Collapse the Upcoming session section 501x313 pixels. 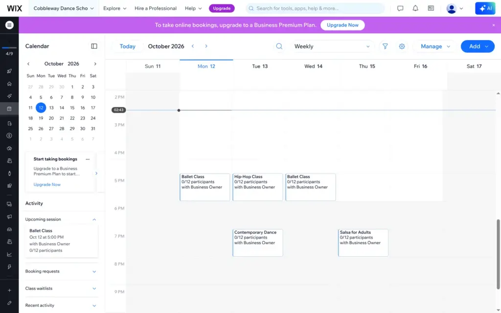click(94, 220)
